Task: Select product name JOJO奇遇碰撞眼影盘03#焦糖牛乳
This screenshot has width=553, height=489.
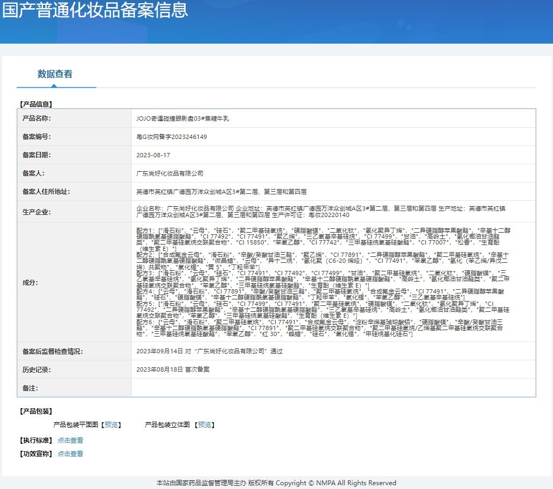Action: 183,118
